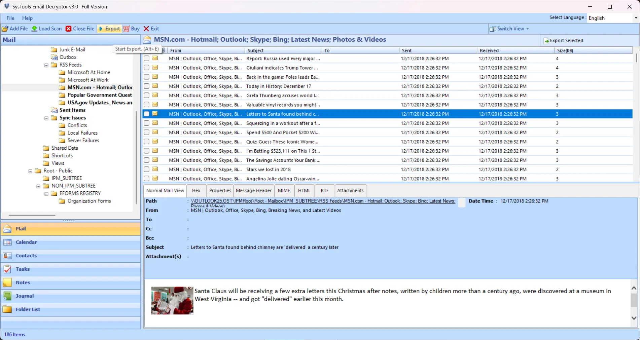
Task: Click the Export button in toolbar
Action: click(109, 29)
